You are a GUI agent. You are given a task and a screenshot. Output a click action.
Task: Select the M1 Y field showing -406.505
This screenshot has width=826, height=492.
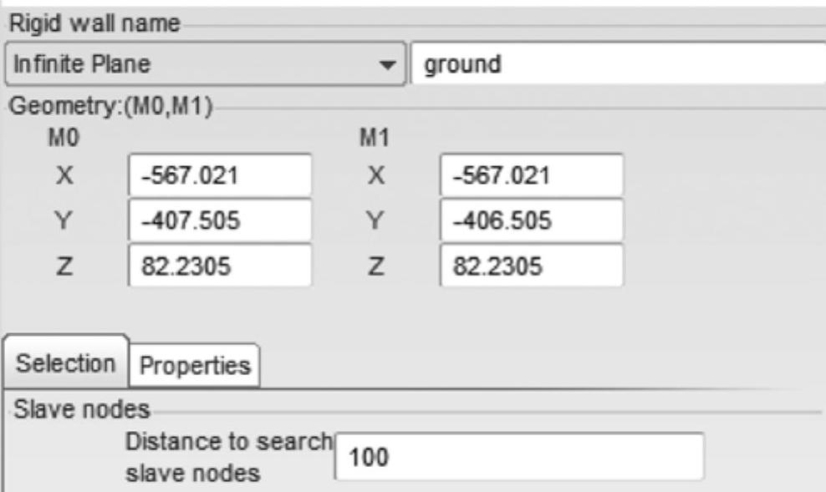531,221
